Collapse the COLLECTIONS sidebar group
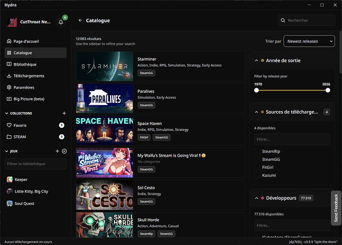The width and height of the screenshot is (342, 245). coord(6,113)
